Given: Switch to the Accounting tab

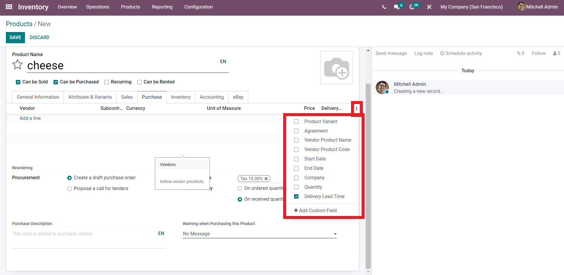Looking at the screenshot, I should point(212,97).
